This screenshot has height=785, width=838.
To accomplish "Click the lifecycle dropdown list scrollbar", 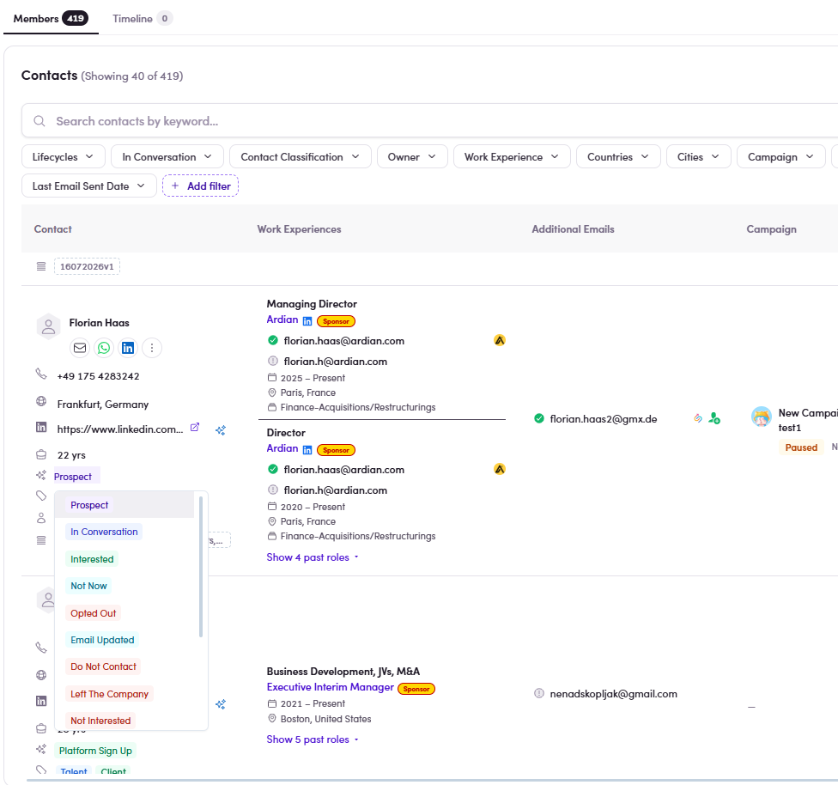I will [x=201, y=566].
